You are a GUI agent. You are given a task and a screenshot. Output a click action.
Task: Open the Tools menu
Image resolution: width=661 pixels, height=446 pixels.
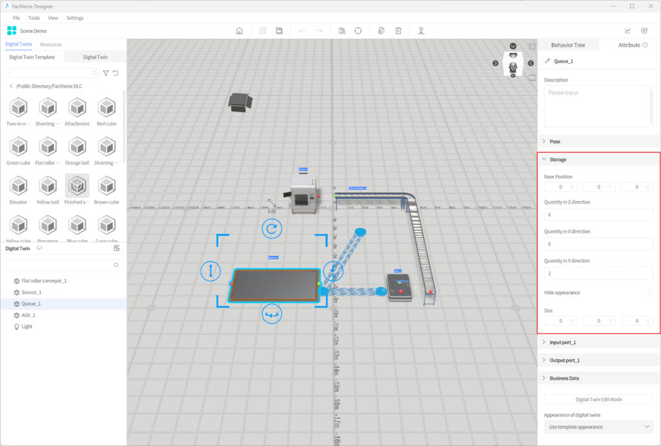(x=34, y=17)
